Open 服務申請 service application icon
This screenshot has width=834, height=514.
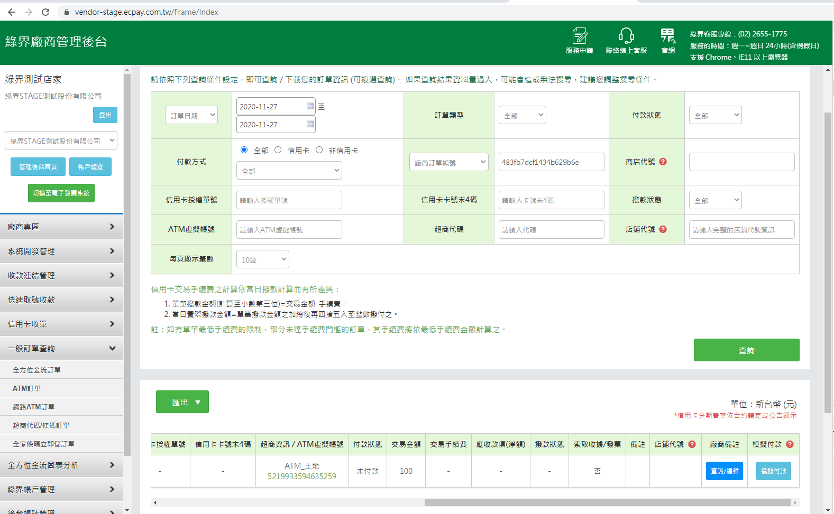click(x=579, y=41)
